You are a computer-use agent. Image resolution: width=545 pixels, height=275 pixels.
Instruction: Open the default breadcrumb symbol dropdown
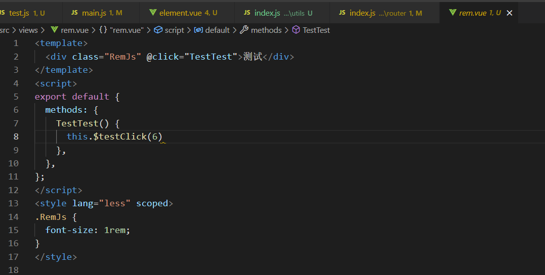(217, 30)
